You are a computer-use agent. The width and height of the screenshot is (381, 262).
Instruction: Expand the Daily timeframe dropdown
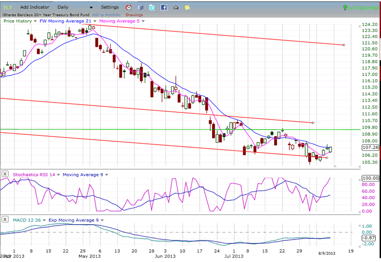(91, 8)
